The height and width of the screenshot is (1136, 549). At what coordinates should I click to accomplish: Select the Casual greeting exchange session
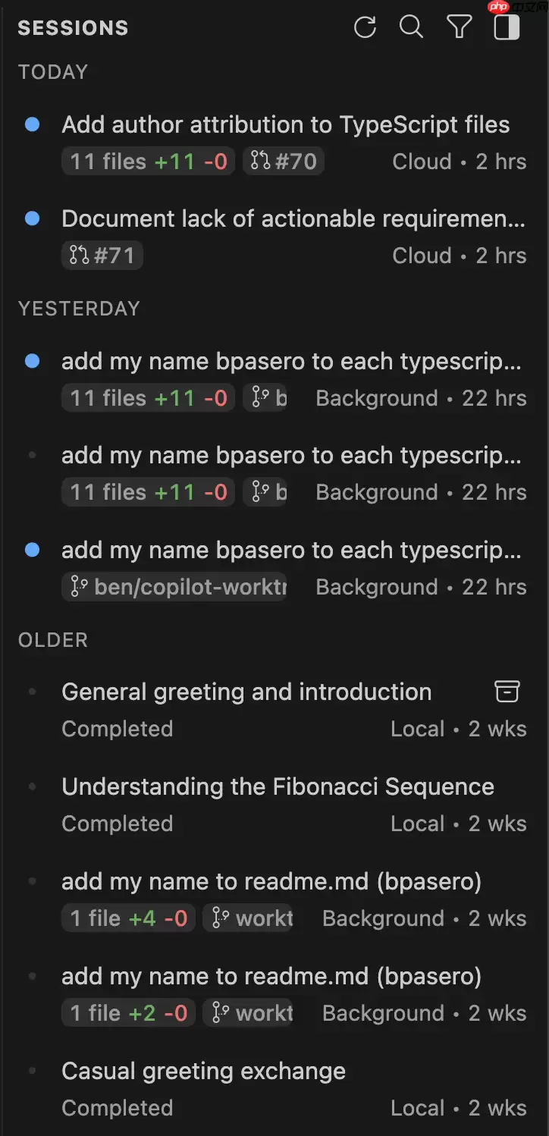[x=203, y=1071]
